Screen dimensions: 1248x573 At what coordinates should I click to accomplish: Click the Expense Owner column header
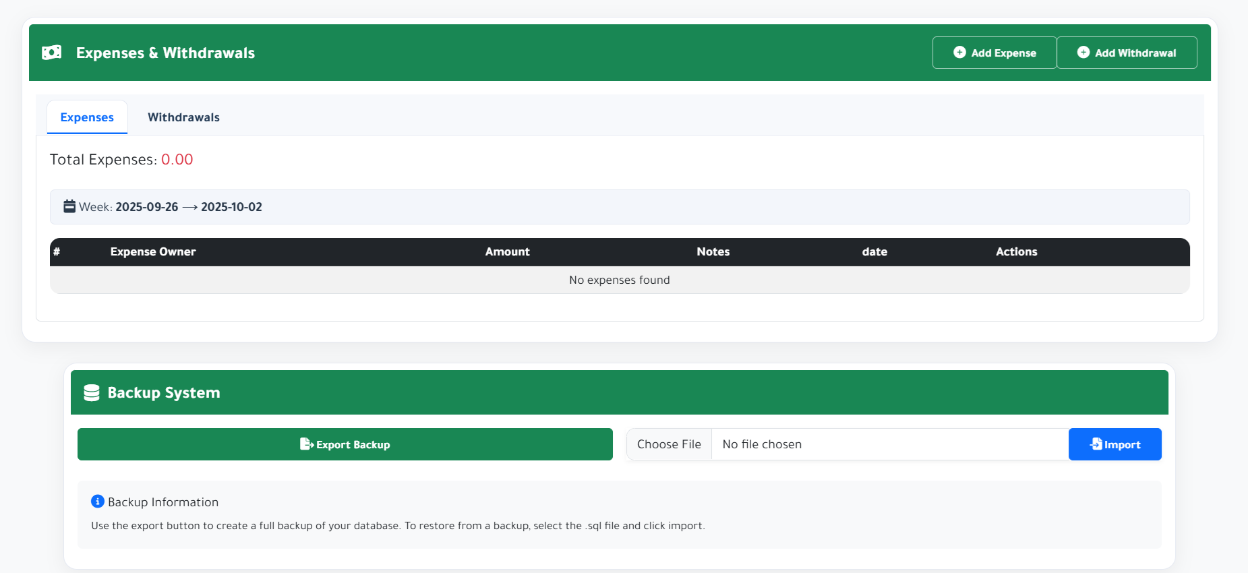pyautogui.click(x=153, y=251)
